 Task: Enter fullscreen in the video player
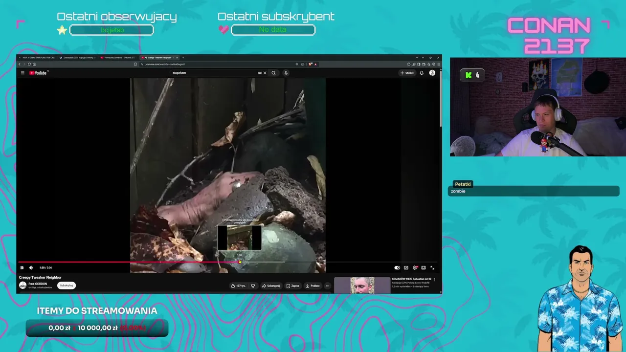432,267
